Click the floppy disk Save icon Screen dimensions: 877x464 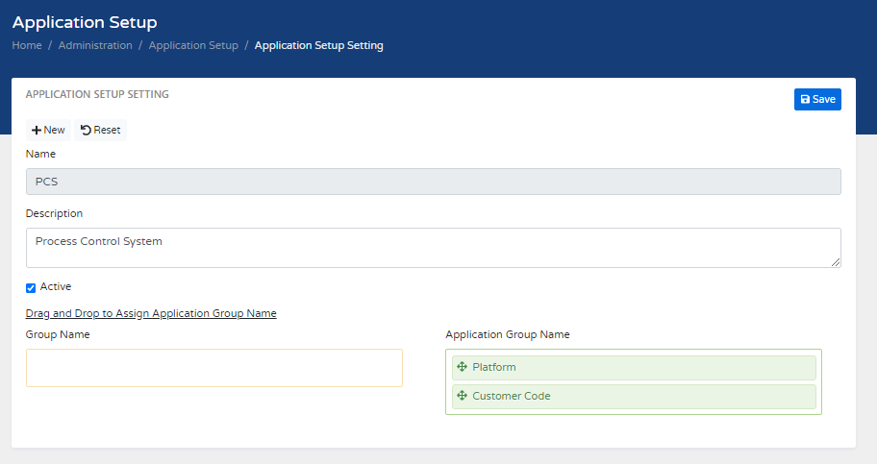[805, 99]
